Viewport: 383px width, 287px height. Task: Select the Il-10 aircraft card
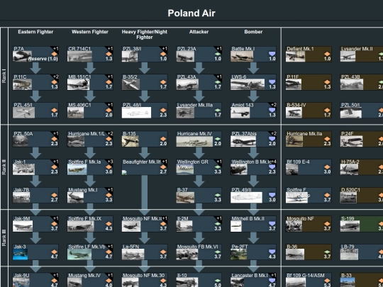199,280
